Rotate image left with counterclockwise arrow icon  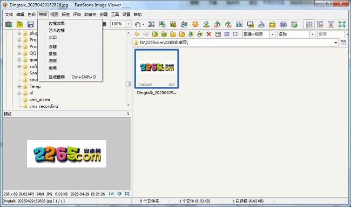[x=217, y=24]
